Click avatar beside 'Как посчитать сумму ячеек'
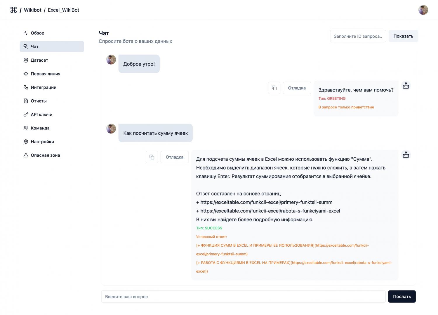 pos(111,129)
